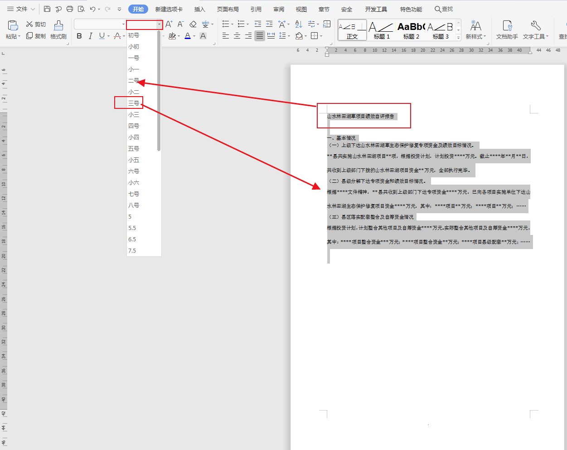The height and width of the screenshot is (450, 567).
Task: Click the Save icon in quick access bar
Action: pos(47,9)
